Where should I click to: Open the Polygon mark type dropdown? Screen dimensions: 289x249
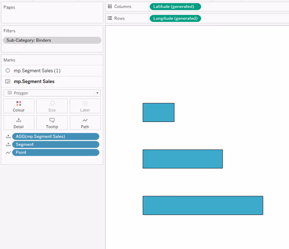click(52, 93)
